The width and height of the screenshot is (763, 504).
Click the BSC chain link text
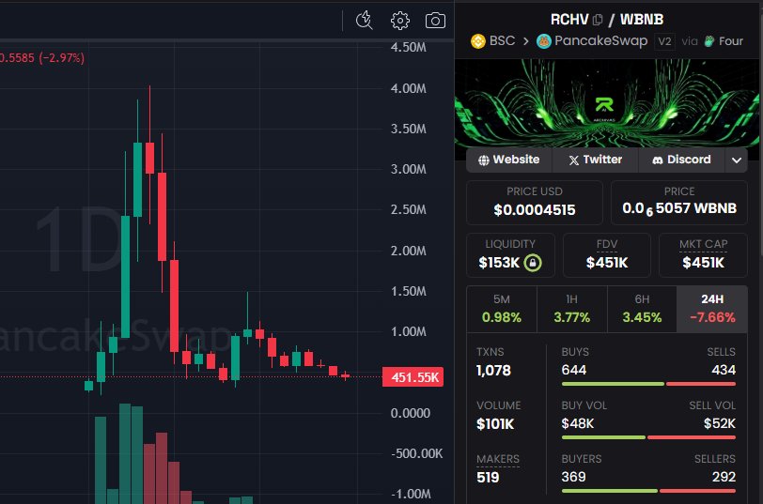tap(502, 40)
